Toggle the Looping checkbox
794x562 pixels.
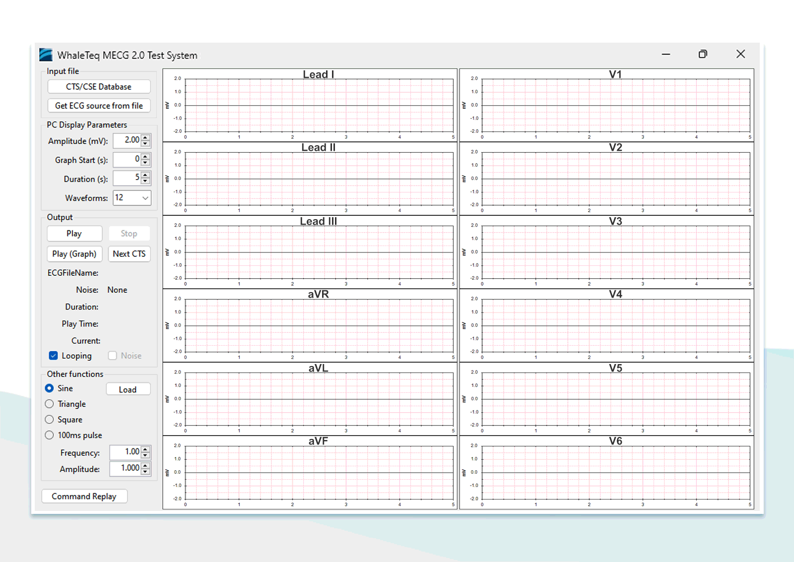[54, 356]
